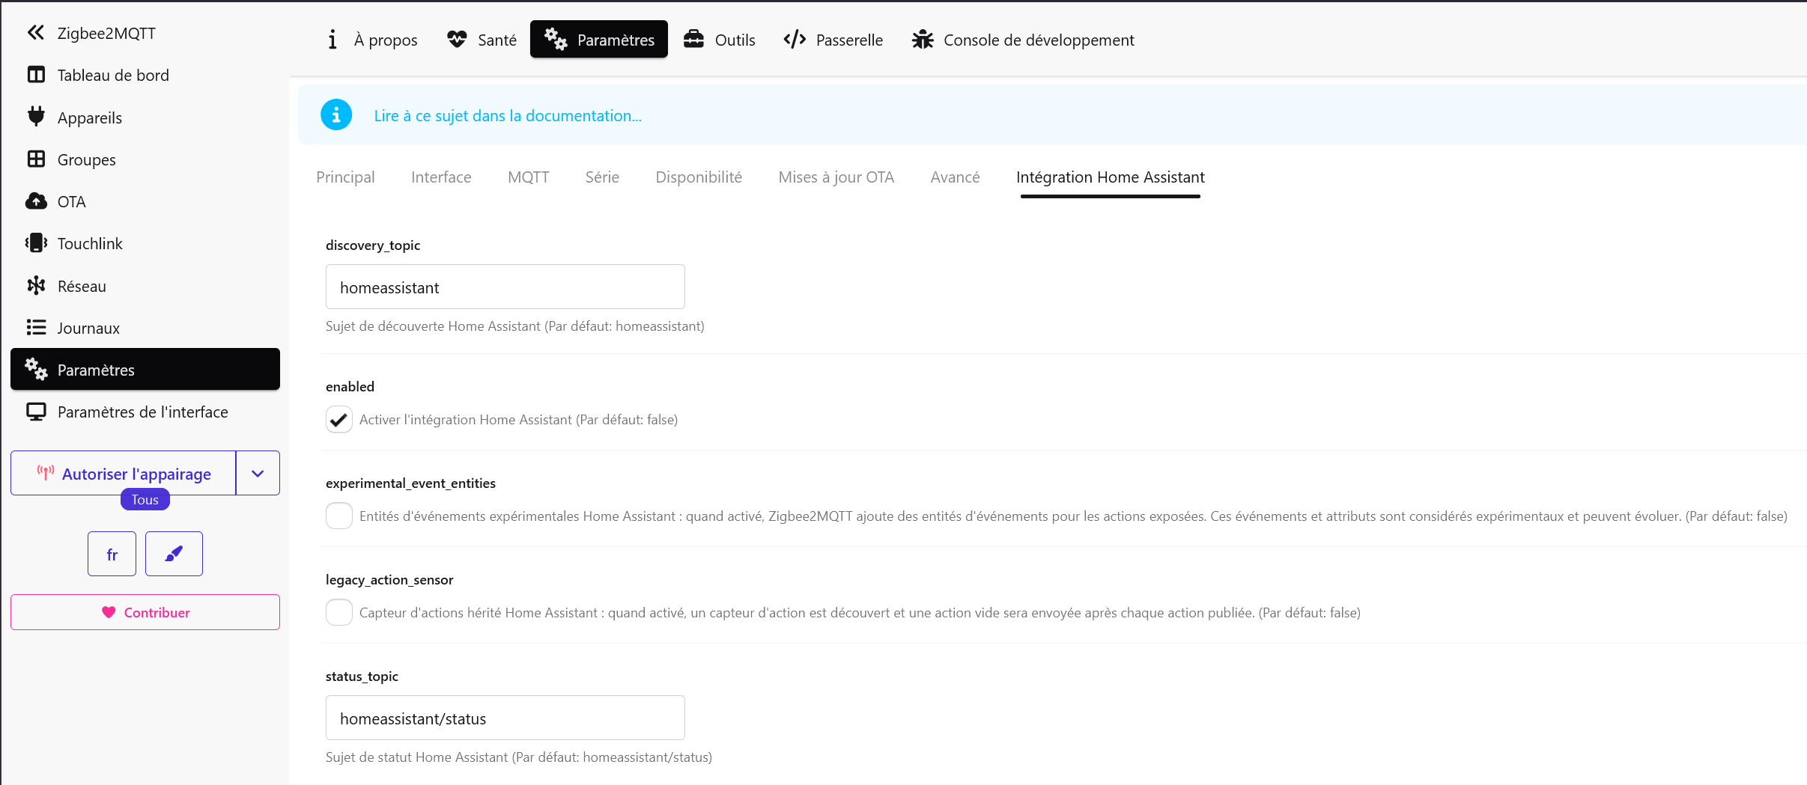Viewport: 1807px width, 785px height.
Task: Open the fr language selector
Action: pyautogui.click(x=112, y=554)
